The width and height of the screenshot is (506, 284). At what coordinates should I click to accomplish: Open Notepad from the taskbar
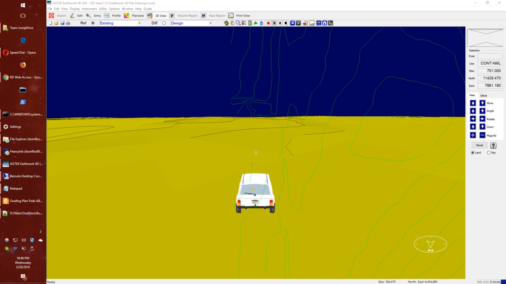23,189
